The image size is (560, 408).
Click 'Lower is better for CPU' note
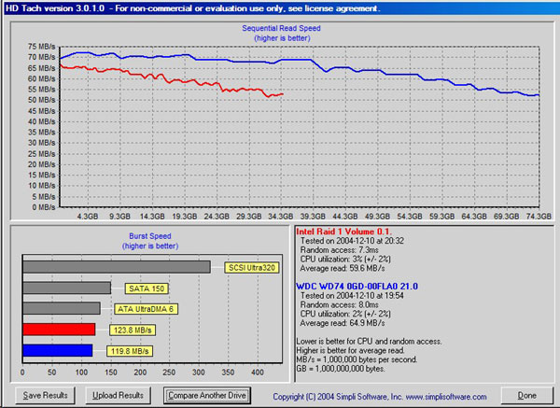tap(369, 341)
